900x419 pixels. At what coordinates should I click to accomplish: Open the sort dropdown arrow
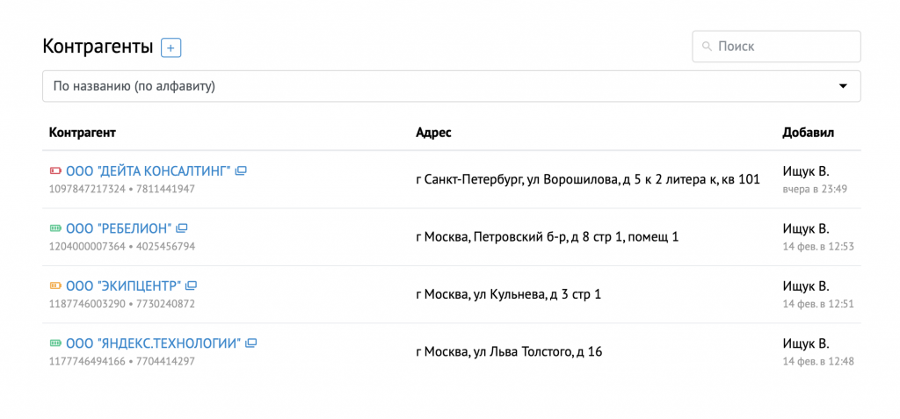pyautogui.click(x=843, y=86)
